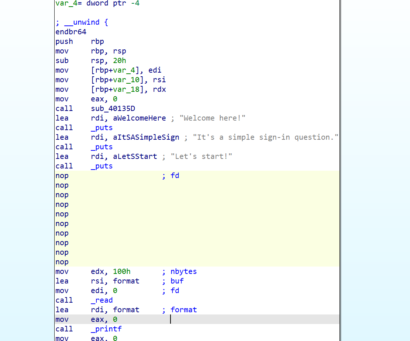The width and height of the screenshot is (410, 341).
Task: Select the "Let's start!" string comment
Action: [201, 157]
